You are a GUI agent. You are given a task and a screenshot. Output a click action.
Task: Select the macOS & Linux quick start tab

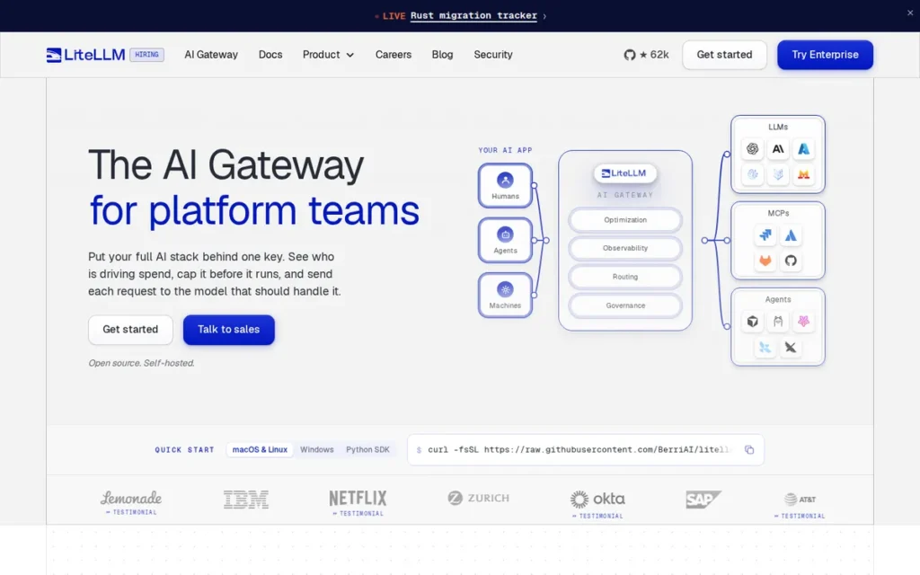[260, 449]
